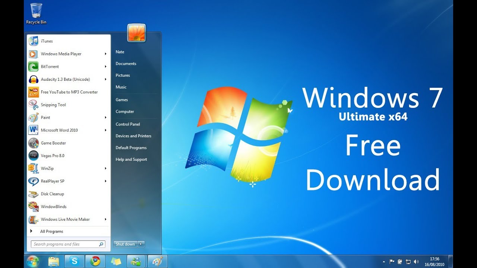477x268 pixels.
Task: Open the volume speaker tray icon
Action: (x=416, y=262)
